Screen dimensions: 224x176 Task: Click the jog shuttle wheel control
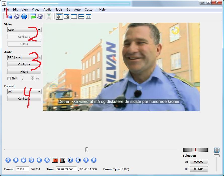pyautogui.click(x=195, y=150)
